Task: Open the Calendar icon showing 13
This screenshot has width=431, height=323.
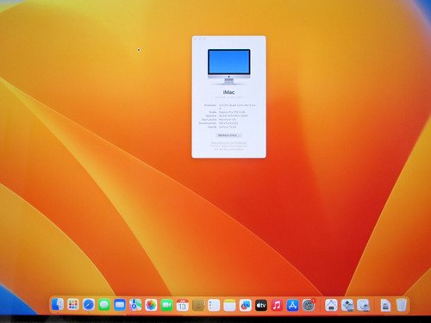Action: click(183, 305)
